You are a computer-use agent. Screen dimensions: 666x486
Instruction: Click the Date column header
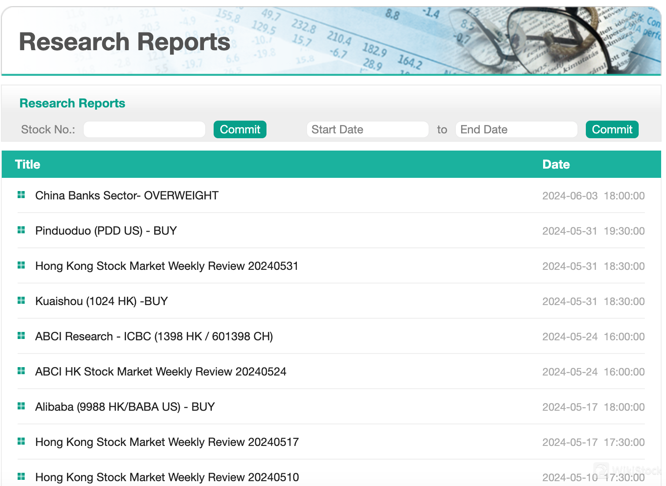[556, 164]
